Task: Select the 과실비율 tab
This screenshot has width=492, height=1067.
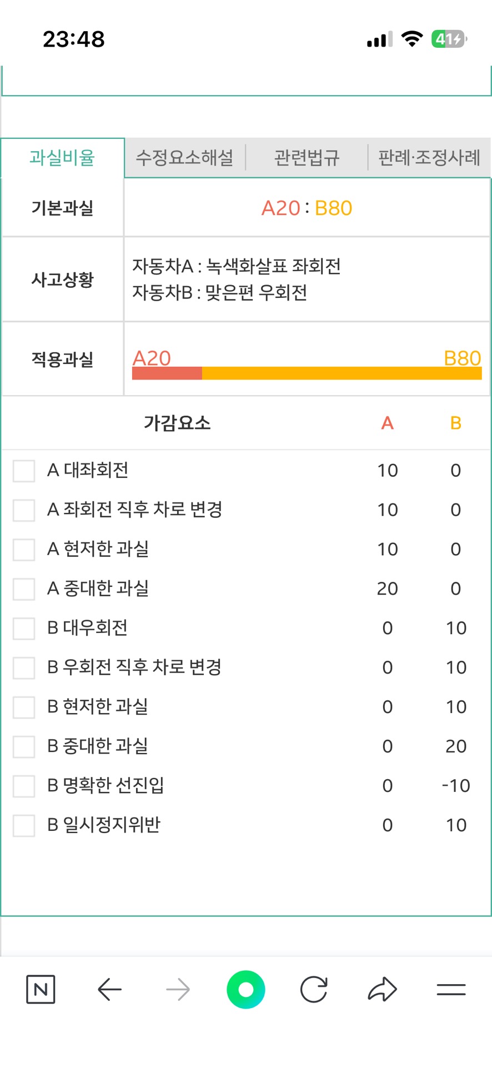Action: pos(62,158)
